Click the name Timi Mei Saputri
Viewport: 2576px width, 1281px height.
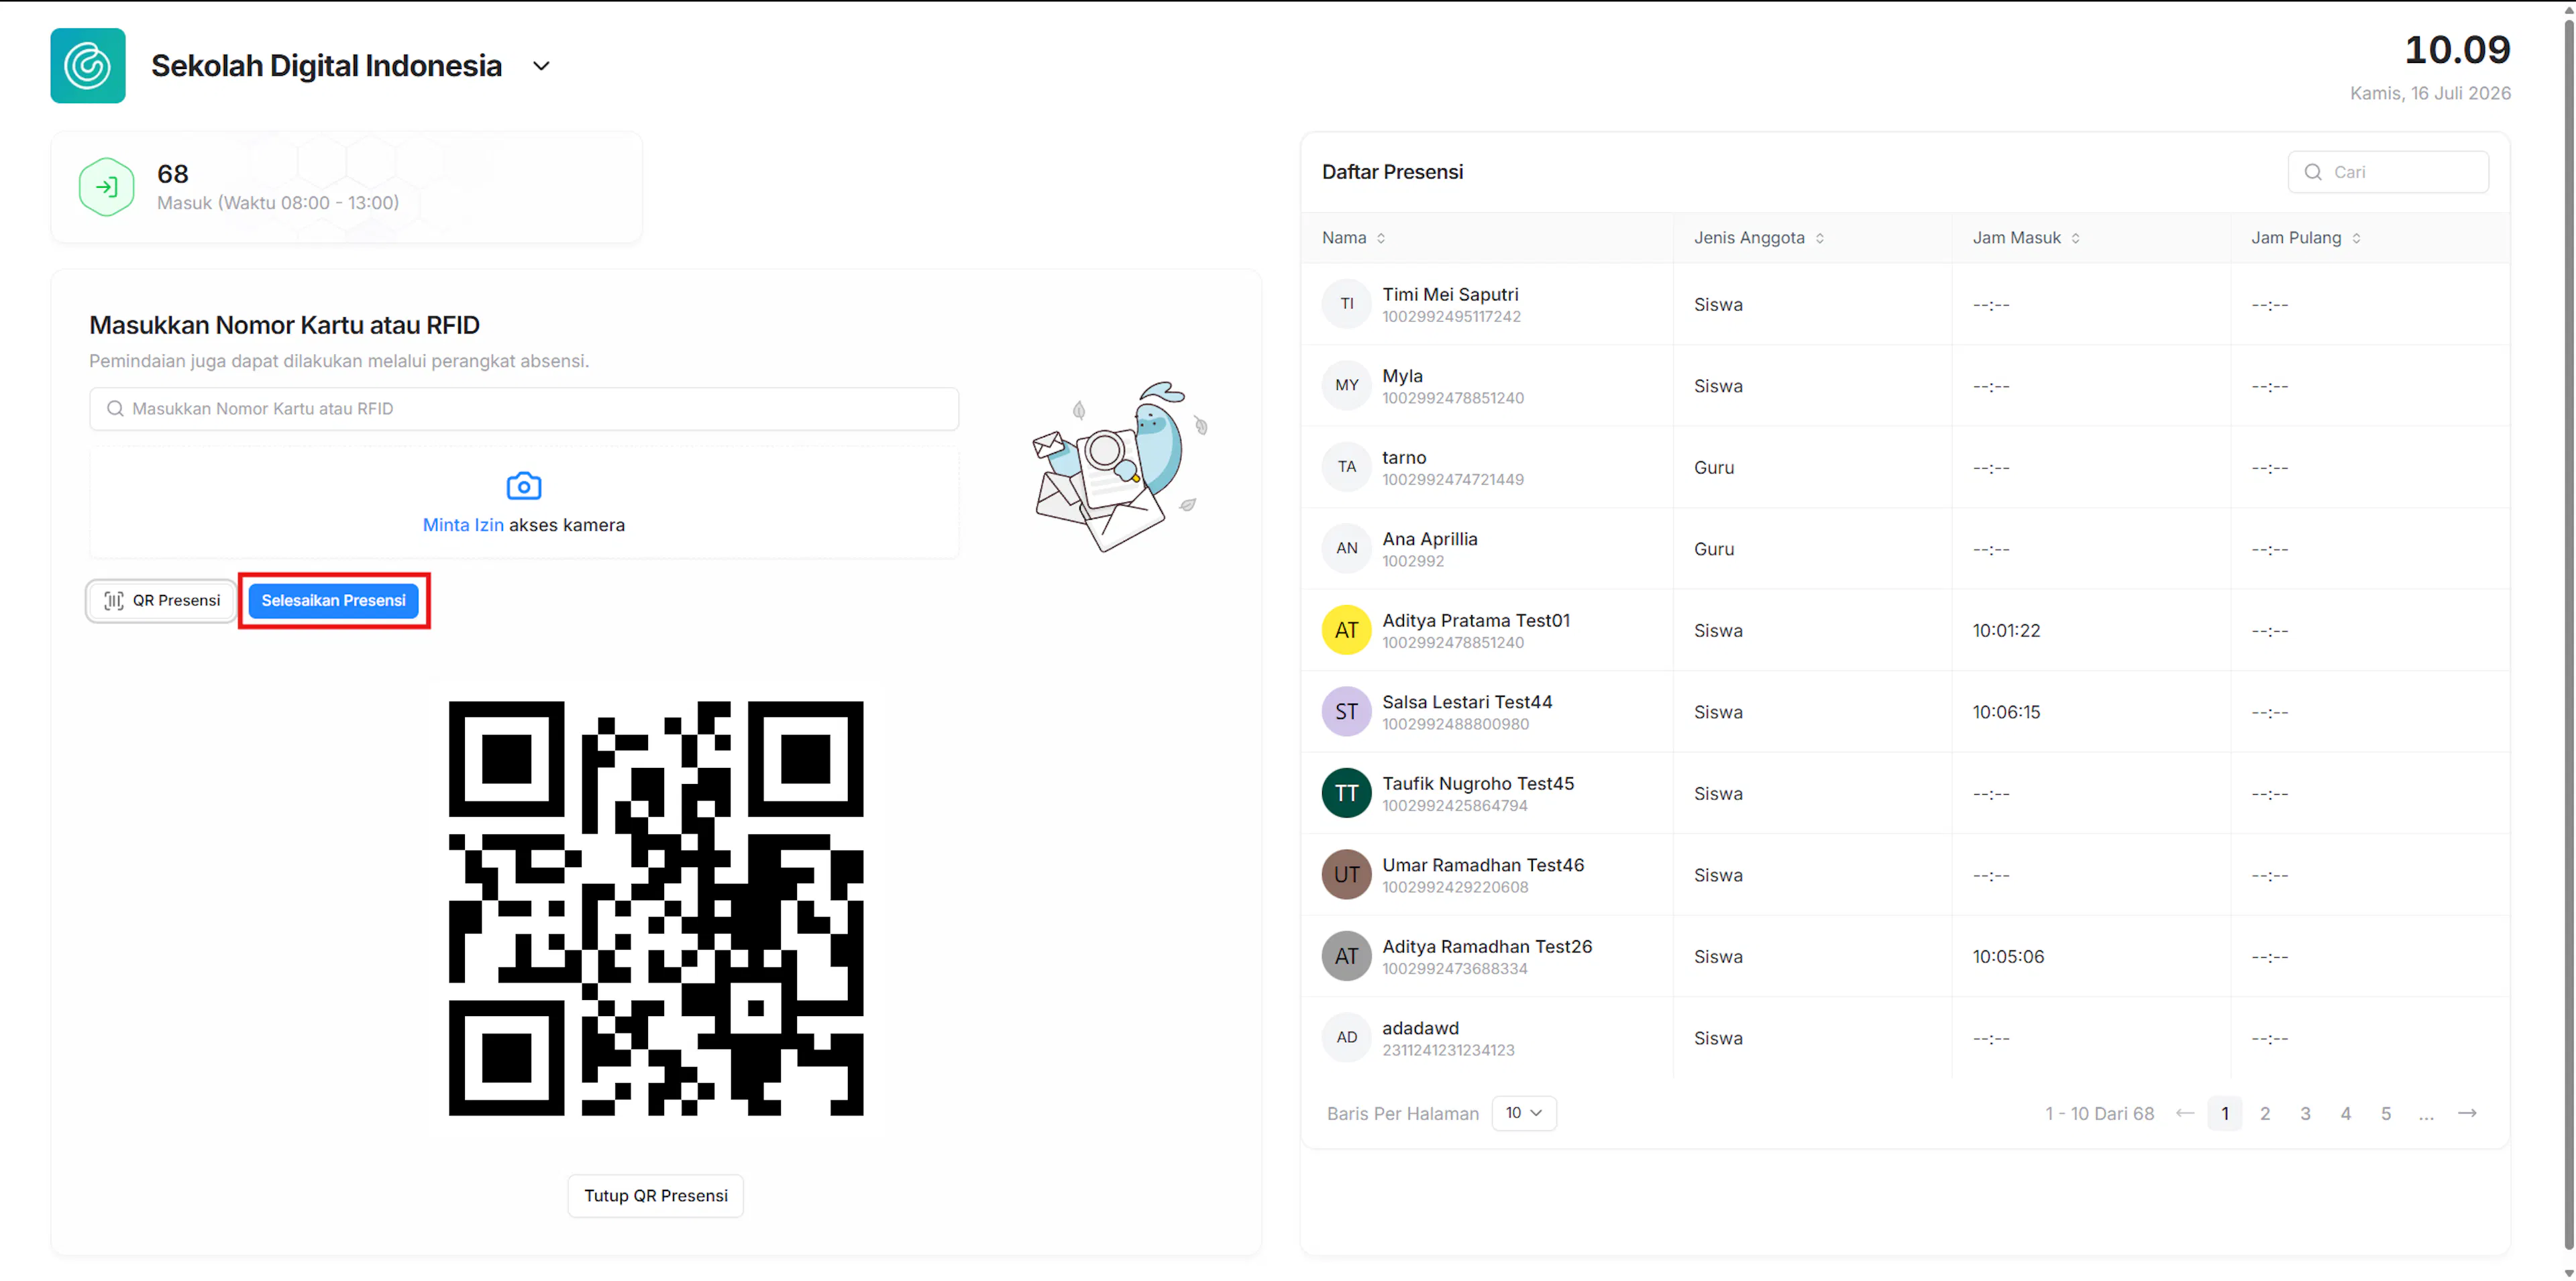tap(1450, 295)
